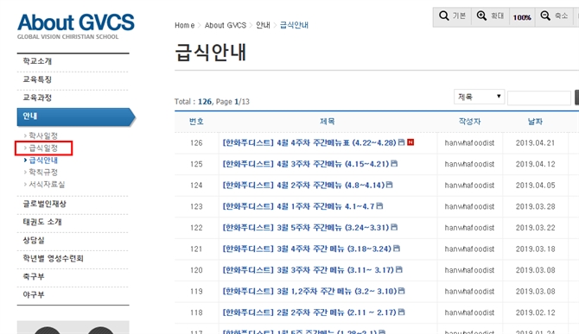
Task: Click author hanwhafoodist on row 126
Action: 469,142
